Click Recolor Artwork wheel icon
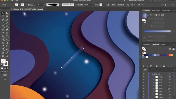 pos(108,5)
